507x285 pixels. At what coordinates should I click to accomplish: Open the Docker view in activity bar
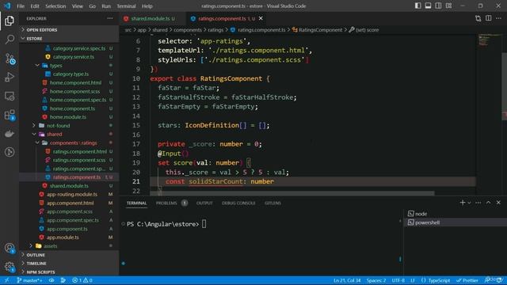[x=10, y=134]
